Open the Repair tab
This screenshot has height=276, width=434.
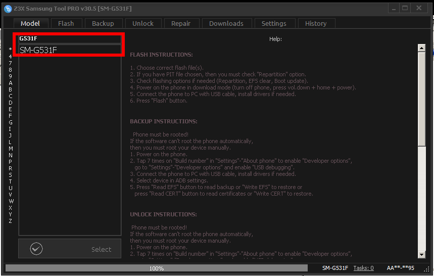(x=181, y=24)
